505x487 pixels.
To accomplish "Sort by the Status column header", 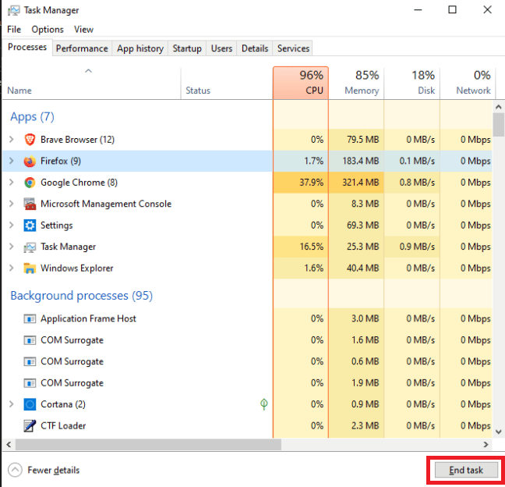I will (227, 84).
